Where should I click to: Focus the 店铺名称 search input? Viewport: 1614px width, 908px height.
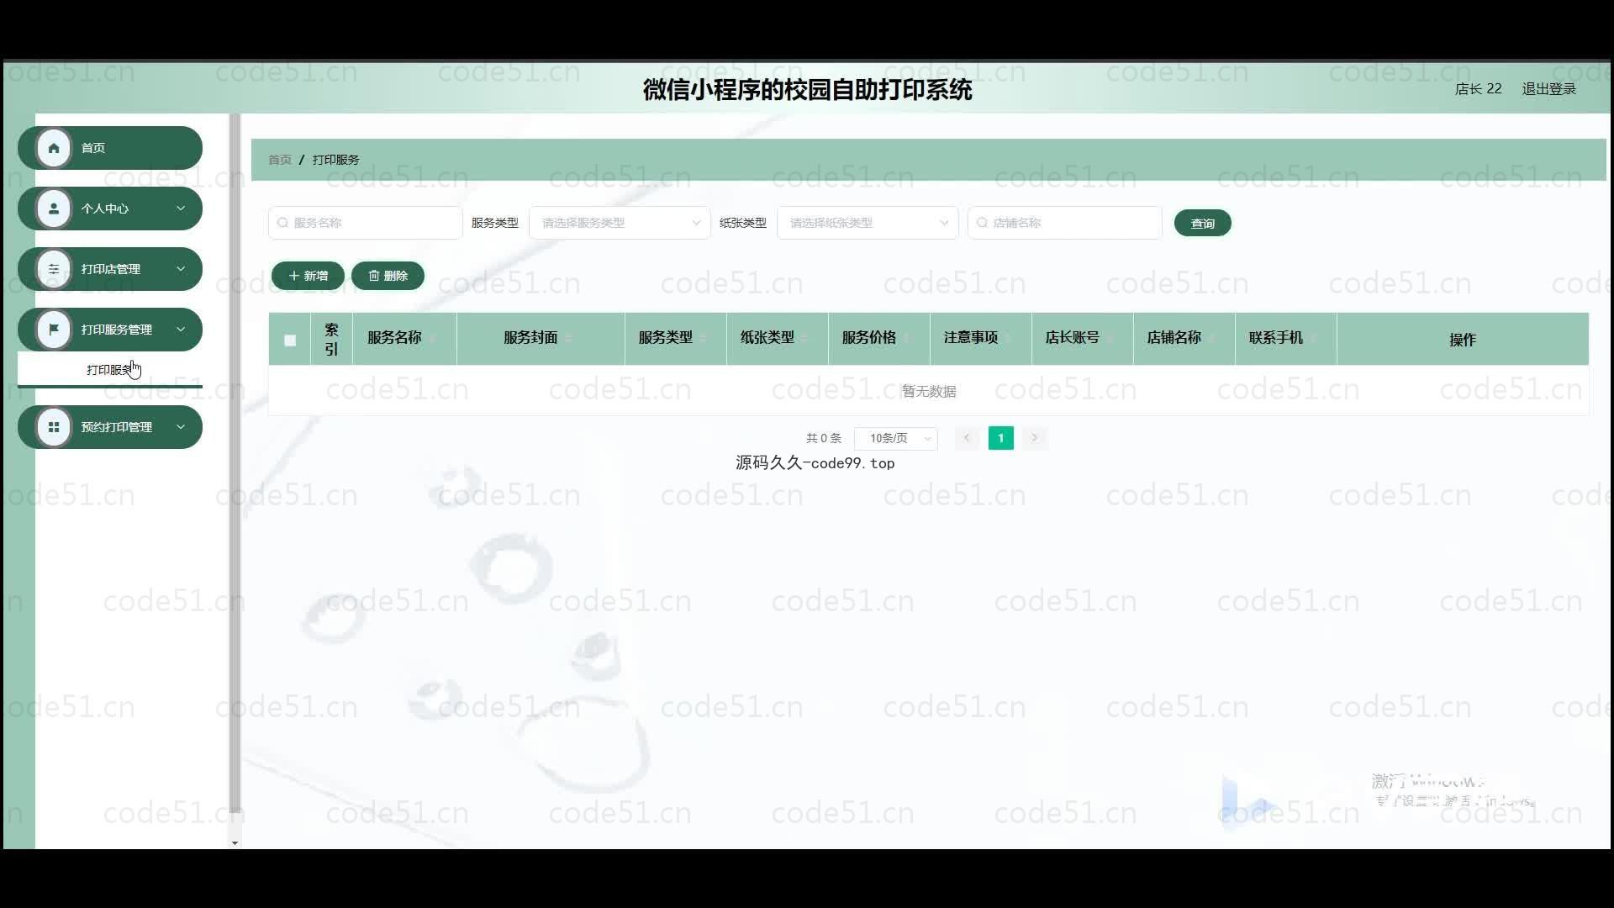coord(1064,223)
